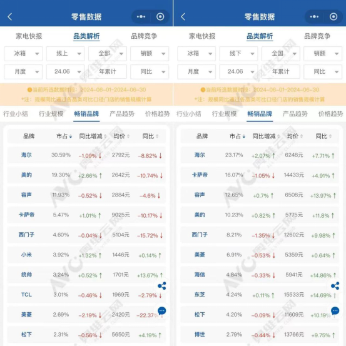Open 价格趋势 sub-tab in left panel

(x=157, y=114)
